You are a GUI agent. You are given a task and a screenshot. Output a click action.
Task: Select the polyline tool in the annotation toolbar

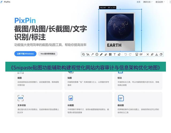coord(88,54)
